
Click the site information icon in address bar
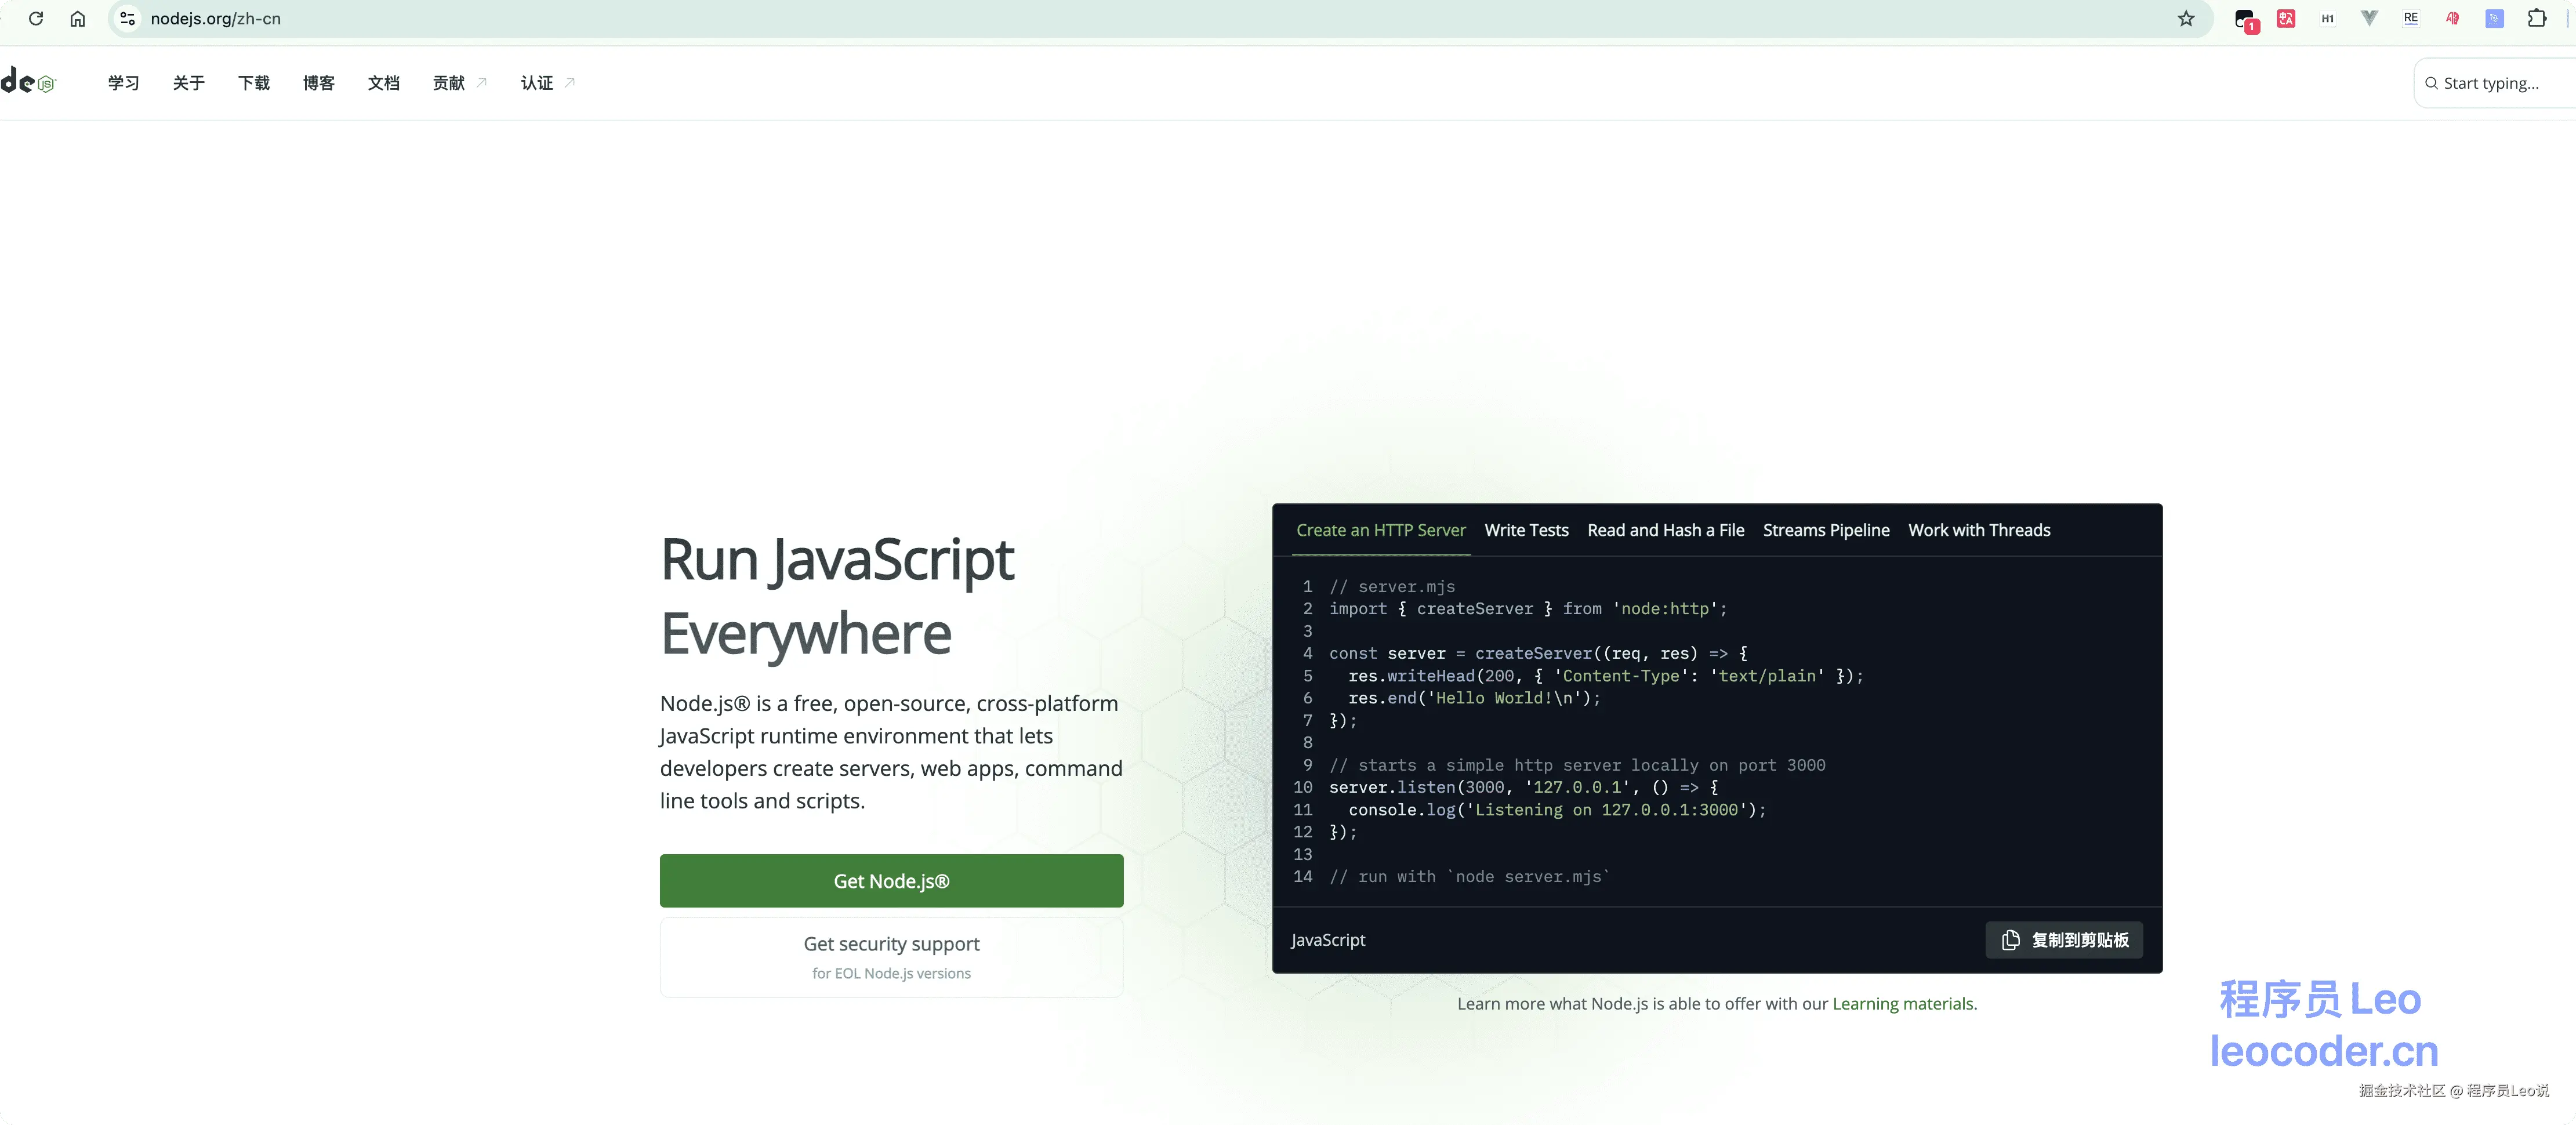pyautogui.click(x=127, y=18)
